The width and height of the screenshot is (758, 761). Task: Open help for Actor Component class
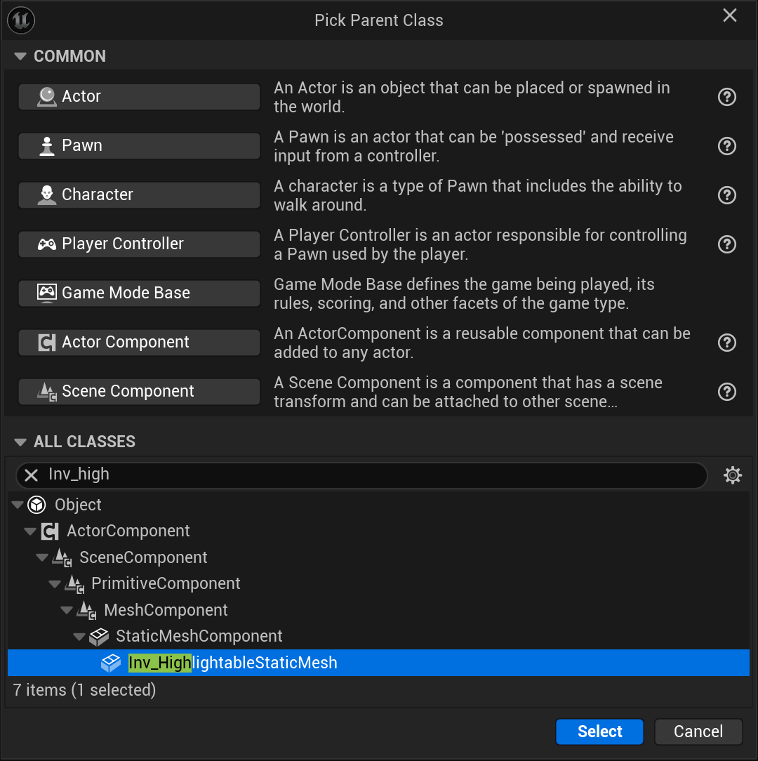[727, 343]
